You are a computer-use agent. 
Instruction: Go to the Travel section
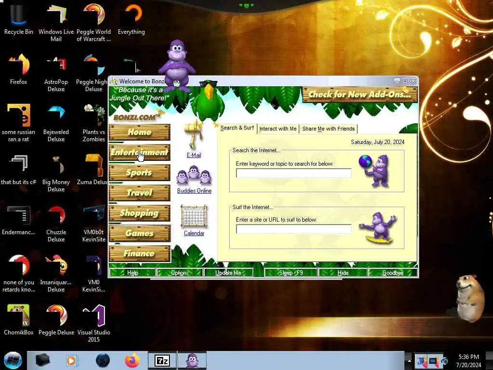140,193
